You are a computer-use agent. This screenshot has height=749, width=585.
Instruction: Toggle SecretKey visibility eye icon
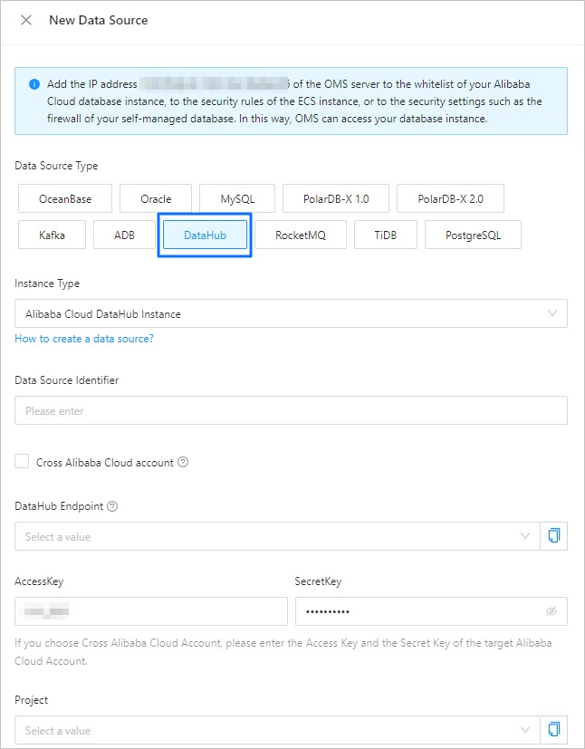click(x=551, y=611)
